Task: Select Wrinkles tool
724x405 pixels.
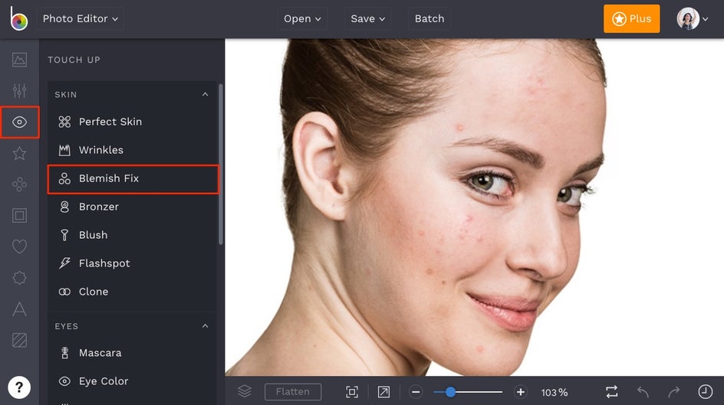Action: (133, 150)
